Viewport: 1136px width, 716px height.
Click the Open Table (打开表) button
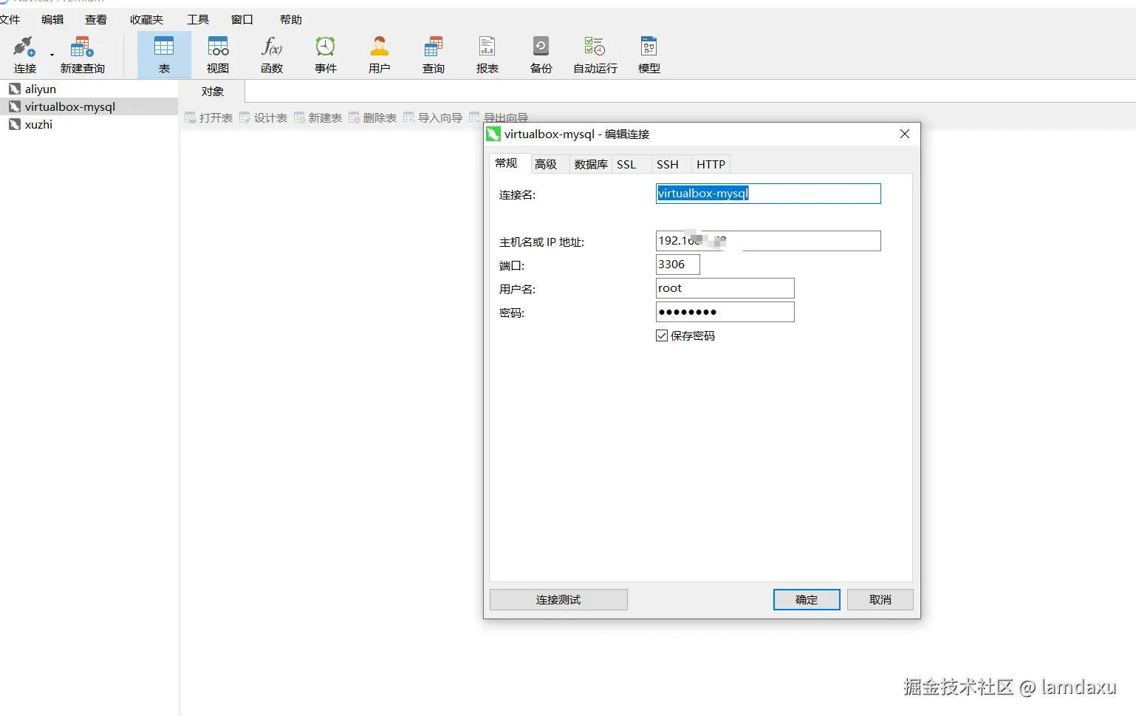coord(208,118)
